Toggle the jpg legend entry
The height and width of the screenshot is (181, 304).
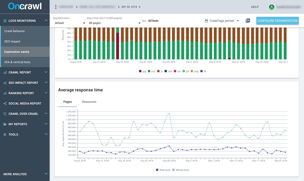coord(142,71)
